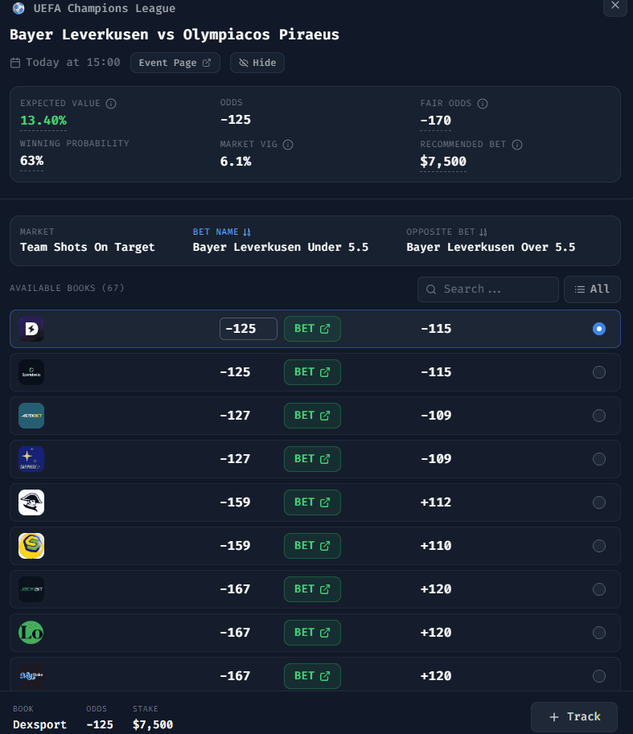
Task: Open the Sapphirebet book icon
Action: tap(31, 459)
